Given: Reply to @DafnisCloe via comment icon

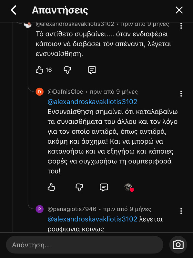Looking at the screenshot, I should 104,187.
